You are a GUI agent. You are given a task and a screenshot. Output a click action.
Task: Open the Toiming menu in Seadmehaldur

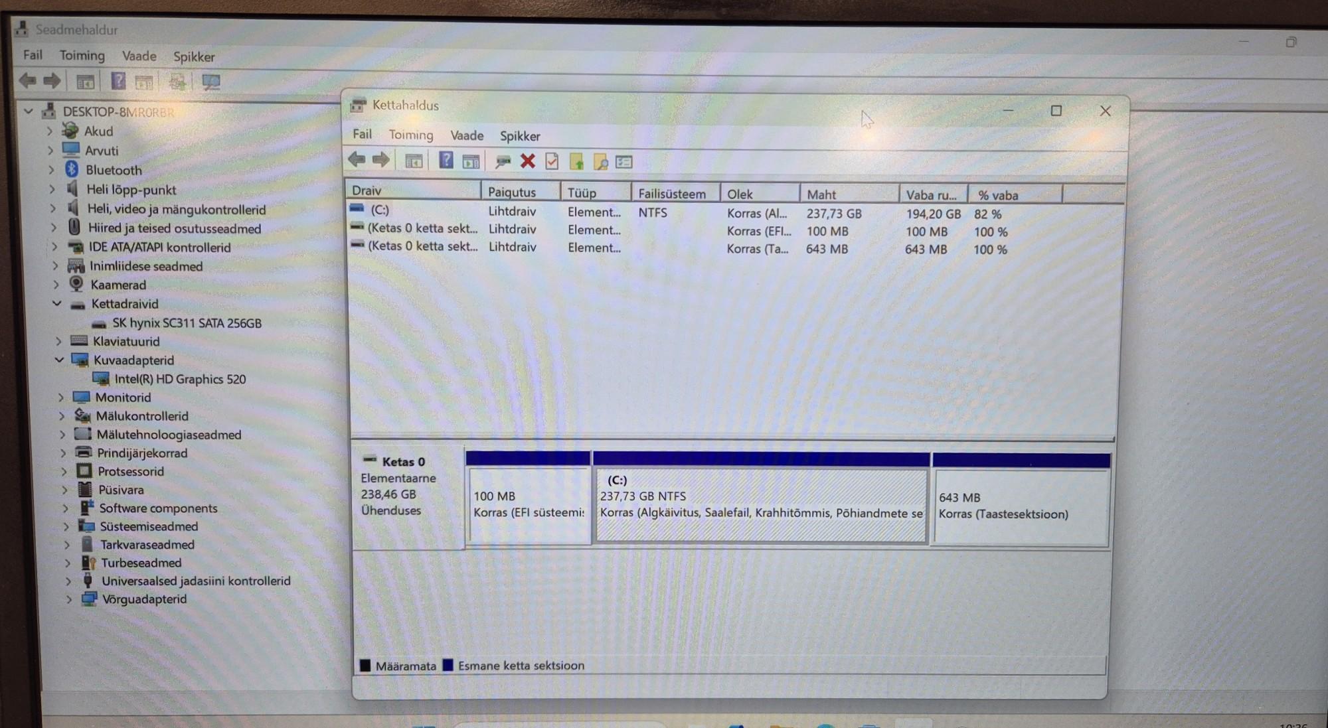tap(82, 55)
